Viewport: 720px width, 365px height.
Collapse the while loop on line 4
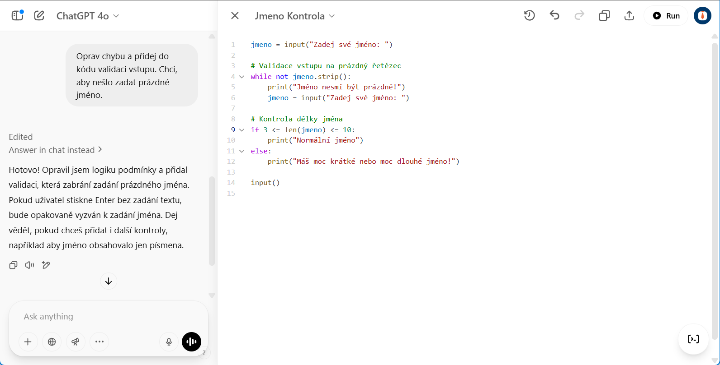pyautogui.click(x=242, y=77)
